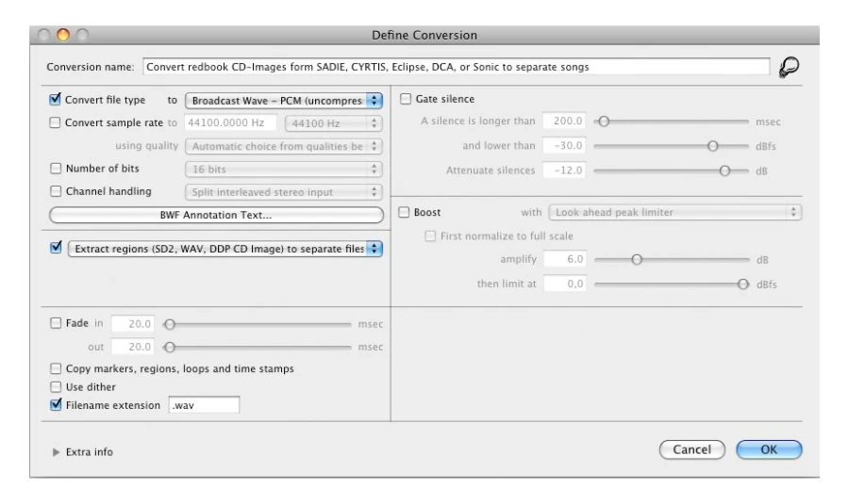Open the 44100 Hz sample rate dropdown
Viewport: 849px width, 504px height.
coord(334,123)
